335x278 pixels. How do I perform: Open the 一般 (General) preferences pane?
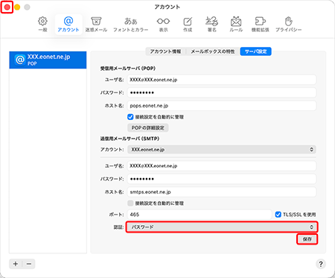[x=42, y=25]
